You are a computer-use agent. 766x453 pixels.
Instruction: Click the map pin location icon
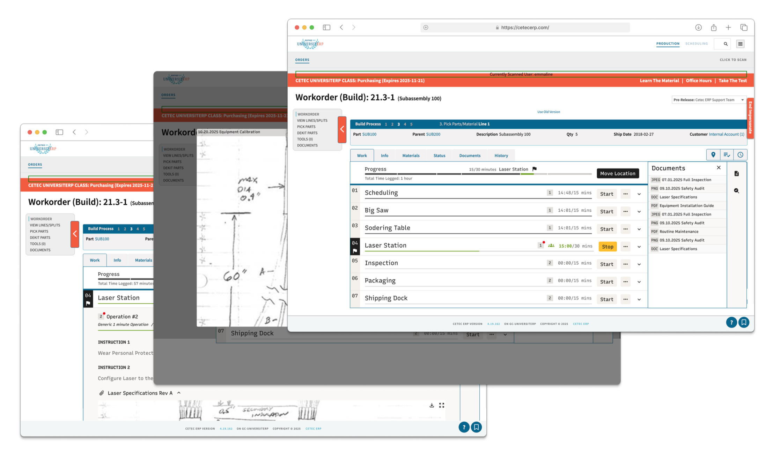tap(713, 155)
